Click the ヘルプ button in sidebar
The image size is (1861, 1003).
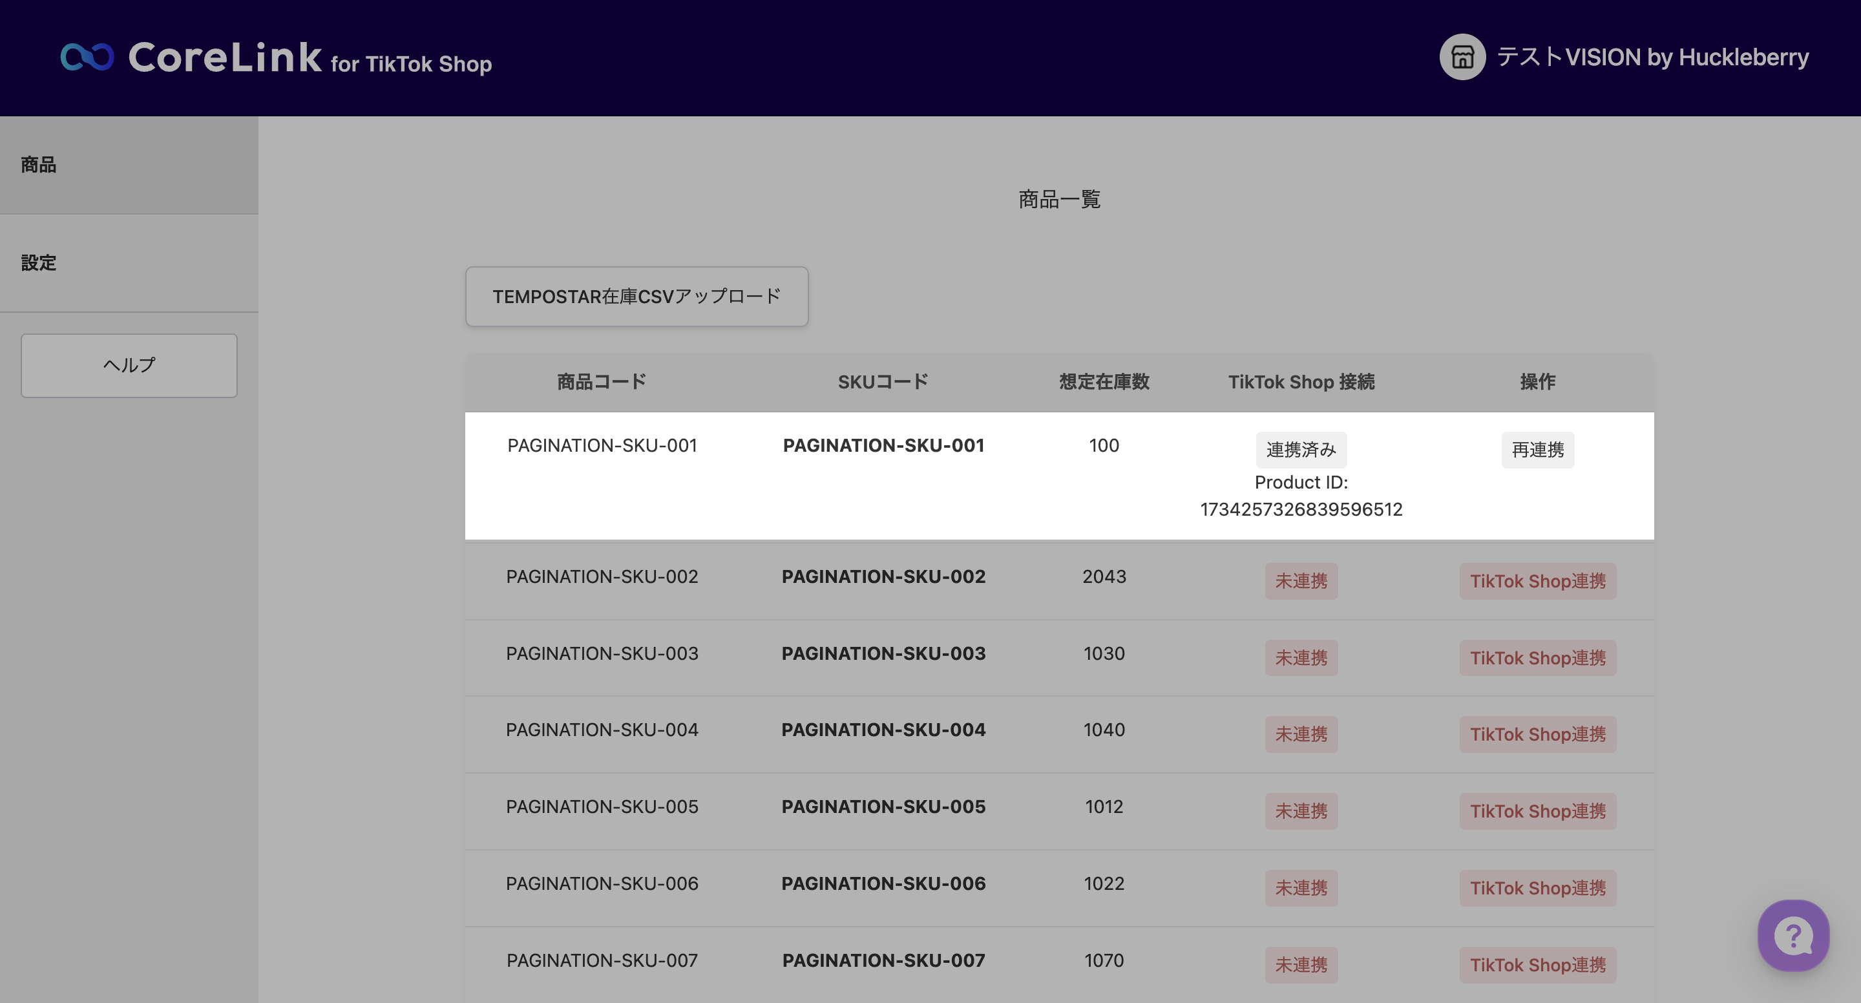click(129, 365)
